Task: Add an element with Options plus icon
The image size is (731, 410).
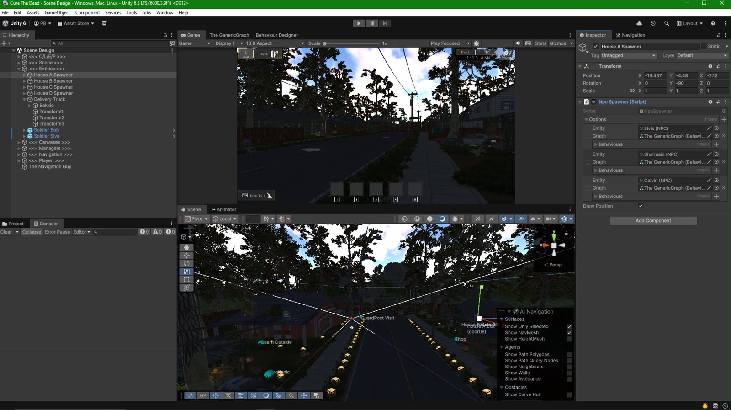Action: tap(724, 119)
